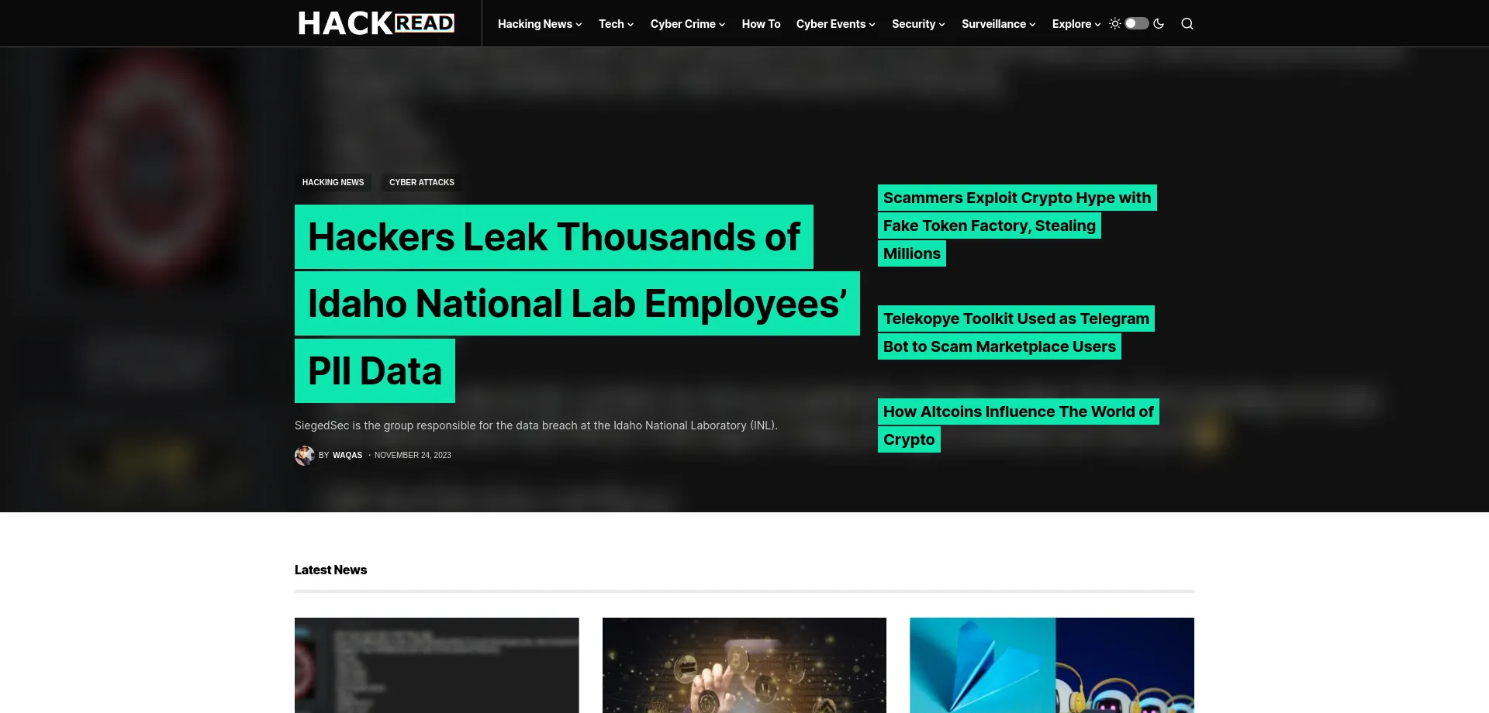Expand the Surveillance menu chevron
Screen dimensions: 1489x713
pyautogui.click(x=1032, y=25)
